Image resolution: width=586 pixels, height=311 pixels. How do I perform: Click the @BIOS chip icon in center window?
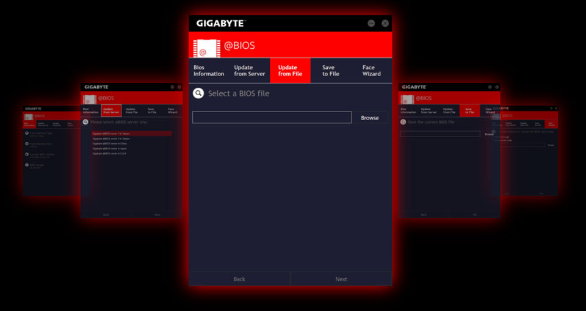pos(203,46)
